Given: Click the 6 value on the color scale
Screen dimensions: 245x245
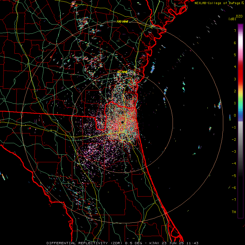Looking at the screenshot, I should click(235, 43).
